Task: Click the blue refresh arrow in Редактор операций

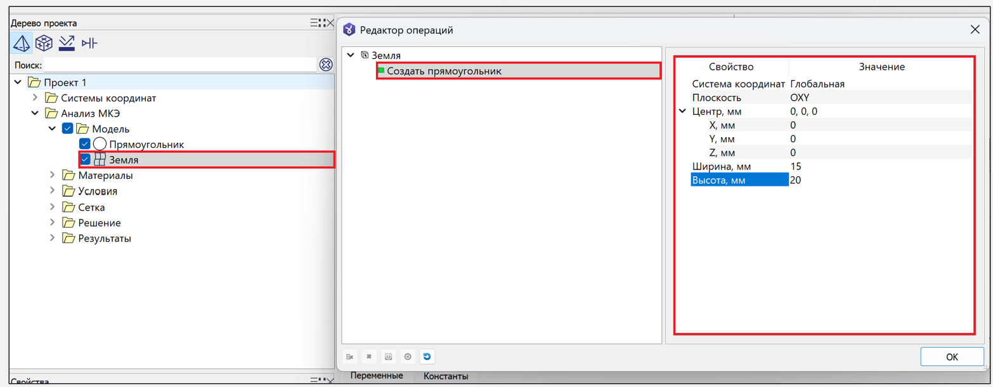Action: coord(427,357)
